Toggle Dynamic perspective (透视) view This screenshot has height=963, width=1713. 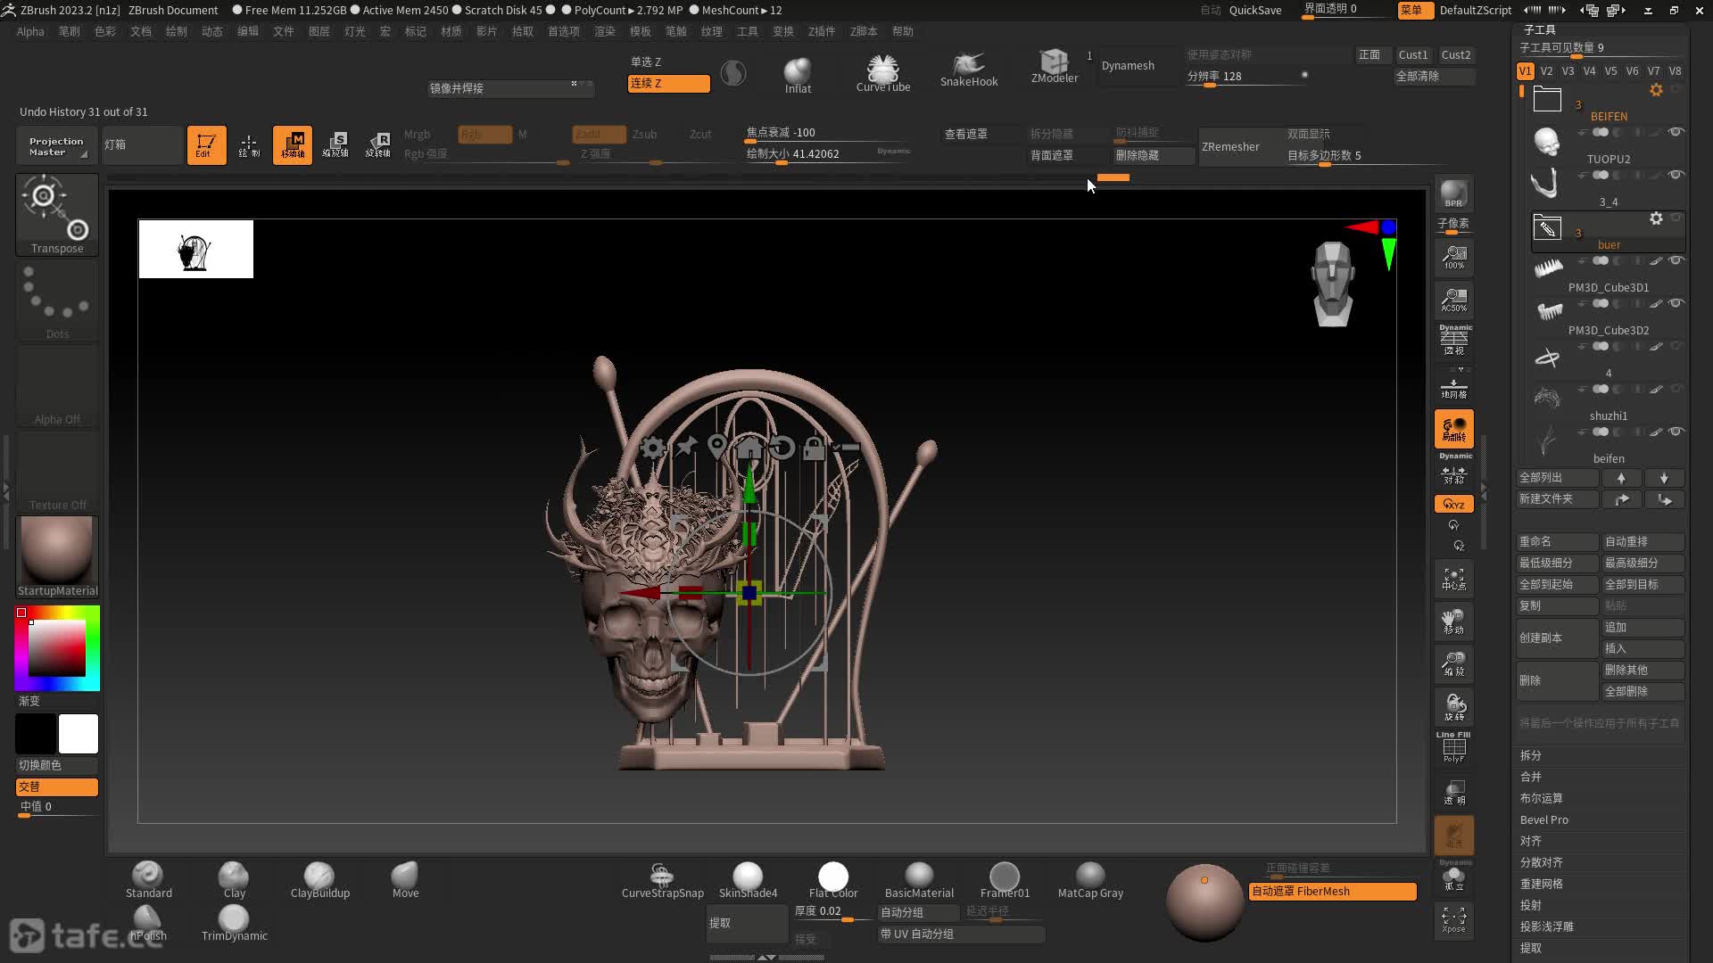click(x=1453, y=340)
